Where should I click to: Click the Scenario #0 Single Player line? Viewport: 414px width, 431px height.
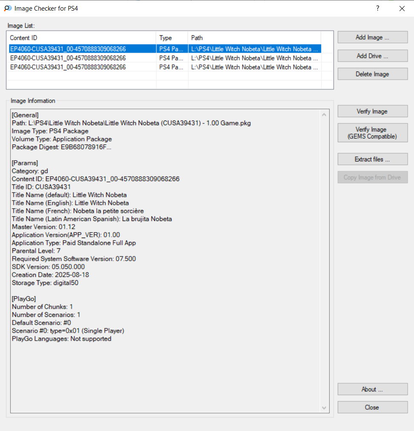pos(68,330)
